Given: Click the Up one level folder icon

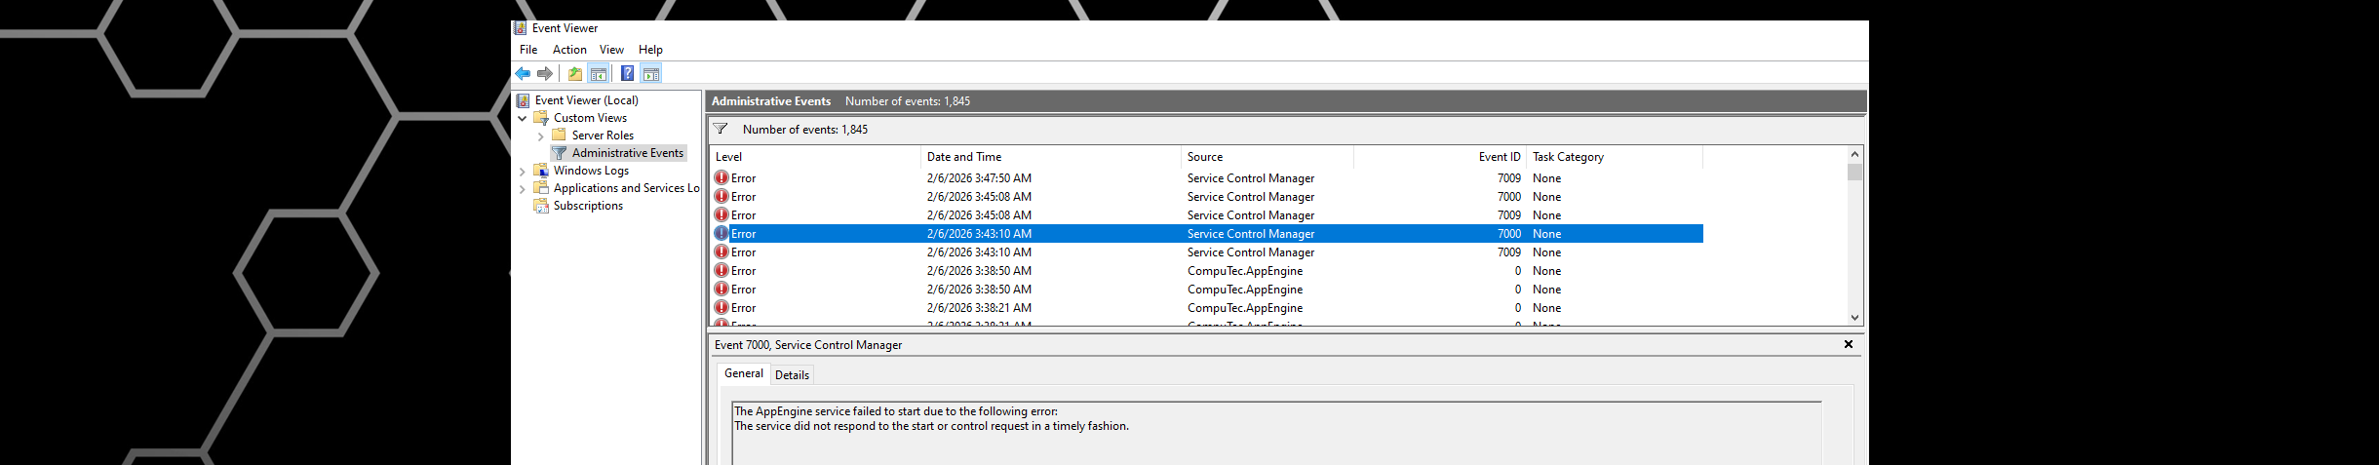Looking at the screenshot, I should [x=575, y=74].
